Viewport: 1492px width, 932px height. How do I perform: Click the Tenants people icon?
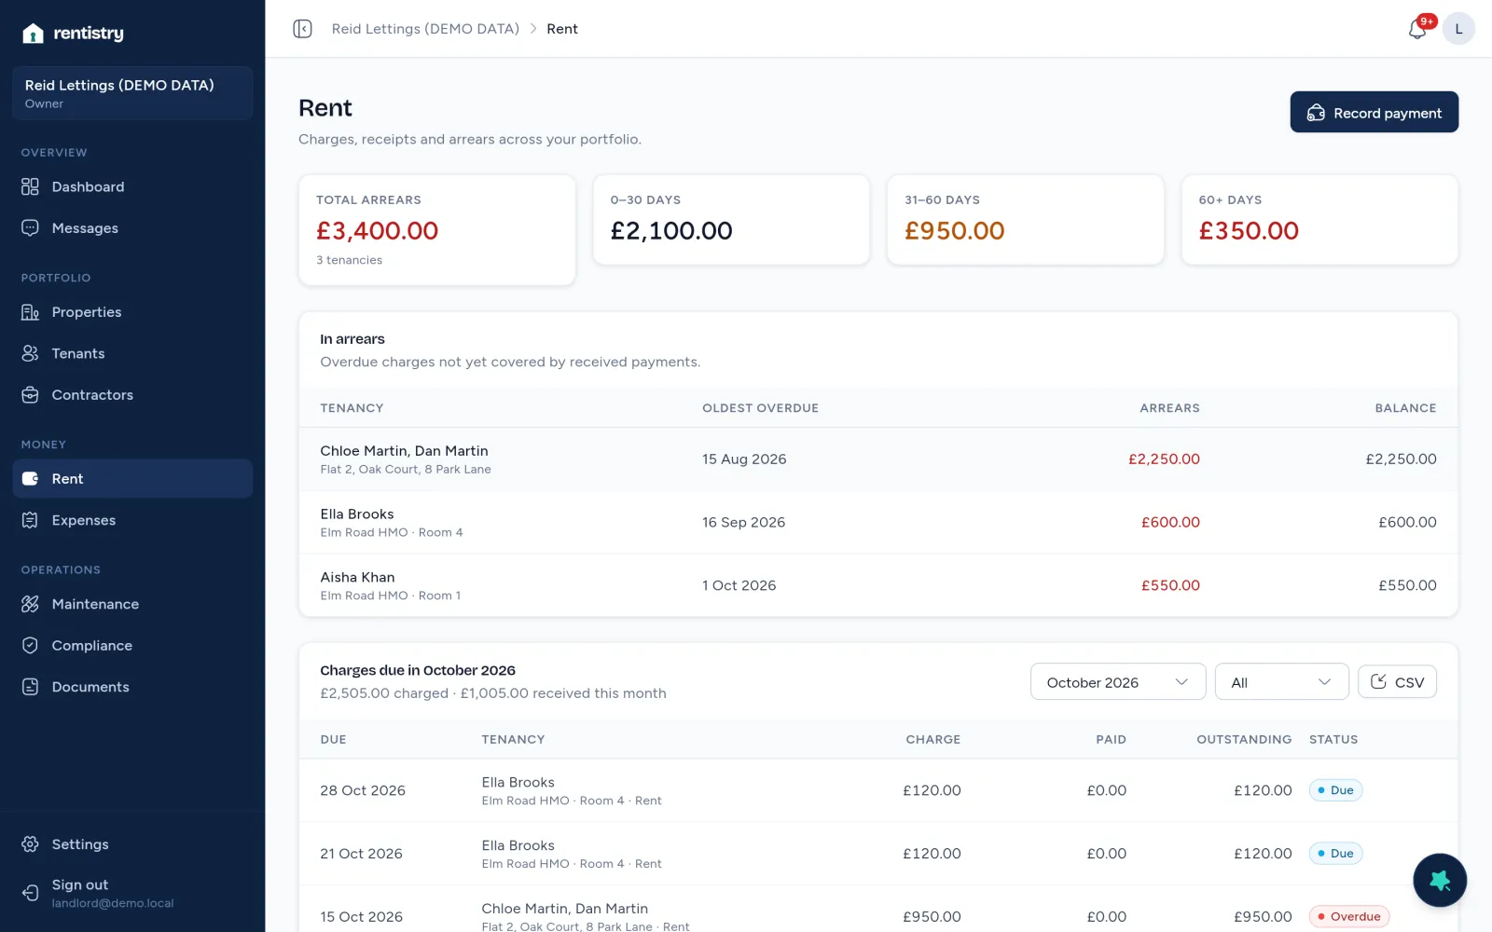pyautogui.click(x=30, y=353)
